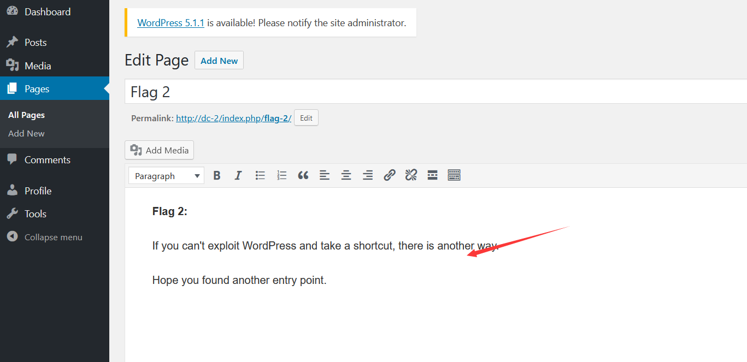Apply blockquote formatting
The image size is (747, 362).
303,175
